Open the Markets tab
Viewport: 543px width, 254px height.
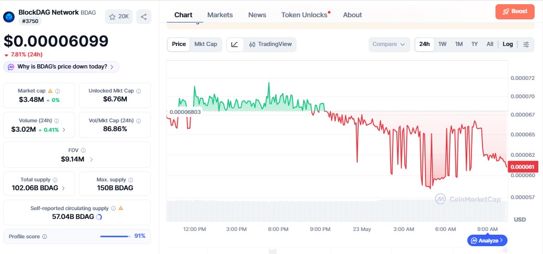point(220,15)
